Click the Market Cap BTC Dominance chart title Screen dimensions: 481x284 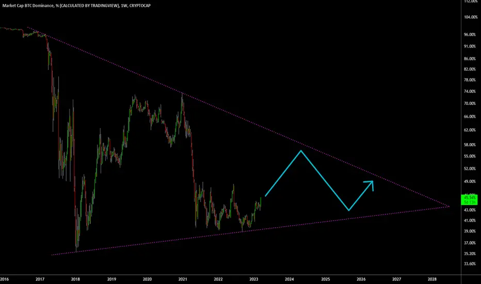point(76,6)
